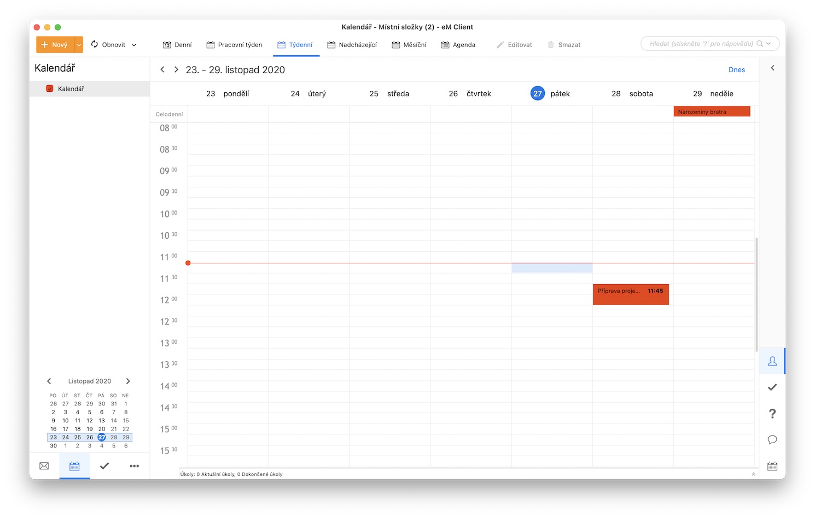This screenshot has height=518, width=815.
Task: Click the Dnes link
Action: (737, 70)
